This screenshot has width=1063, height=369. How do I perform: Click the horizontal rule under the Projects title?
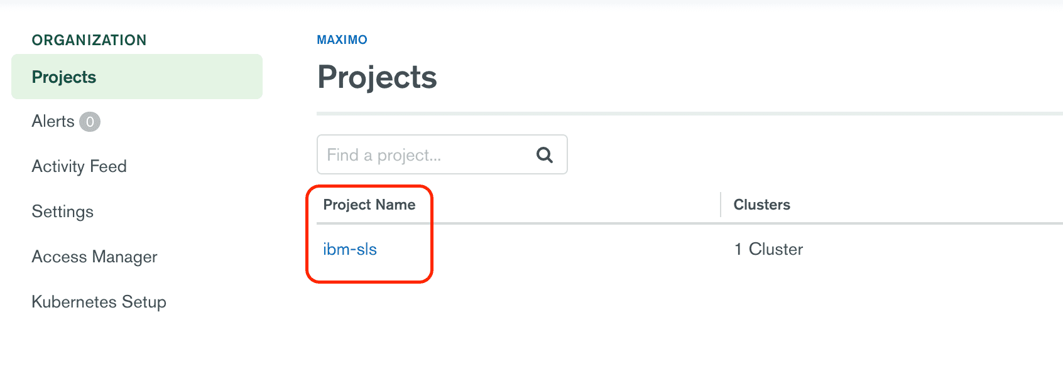point(690,114)
